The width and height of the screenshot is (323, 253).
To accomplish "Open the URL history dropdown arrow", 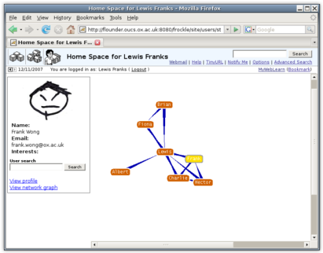I will [227, 29].
